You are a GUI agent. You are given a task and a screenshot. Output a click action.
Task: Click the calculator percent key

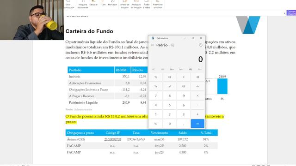(x=156, y=77)
